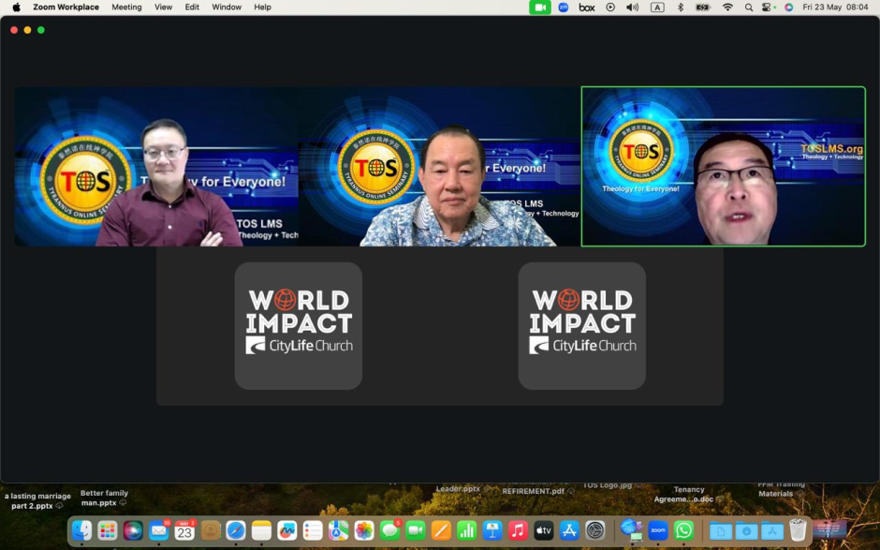Open the Help menu
Viewport: 880px width, 550px height.
(x=262, y=7)
